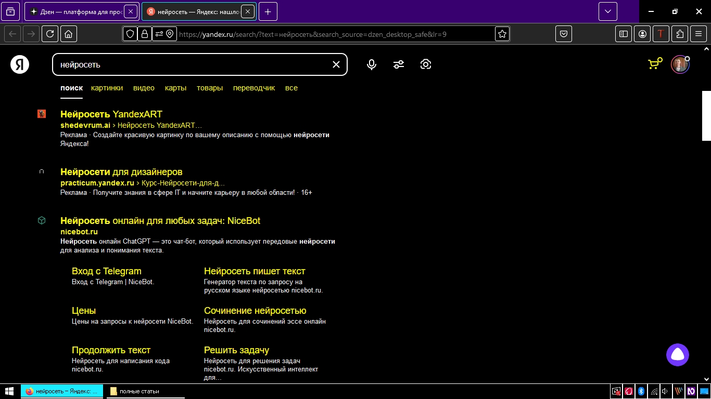Click the red leaf tray icon
This screenshot has width=711, height=399.
629,391
